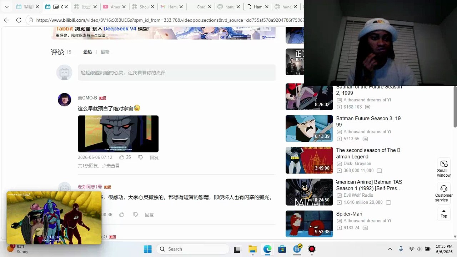Open clock showing 10:53 PM

tap(444, 249)
